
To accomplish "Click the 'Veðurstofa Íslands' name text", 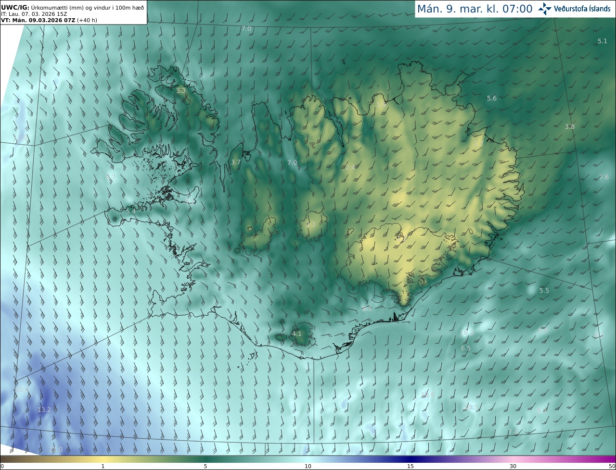I will click(582, 9).
